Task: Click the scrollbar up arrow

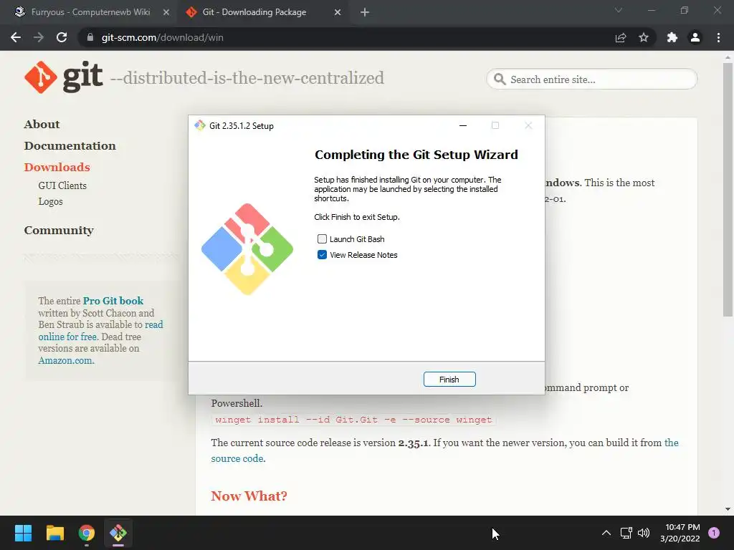Action: tap(728, 57)
